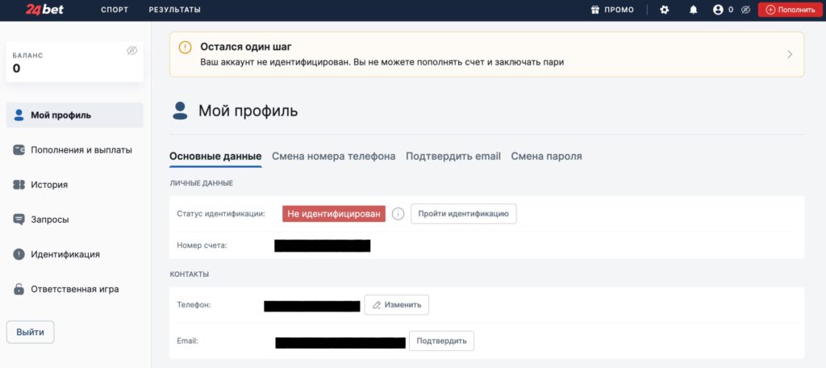Click the Номер счета label
The width and height of the screenshot is (826, 368).
202,245
